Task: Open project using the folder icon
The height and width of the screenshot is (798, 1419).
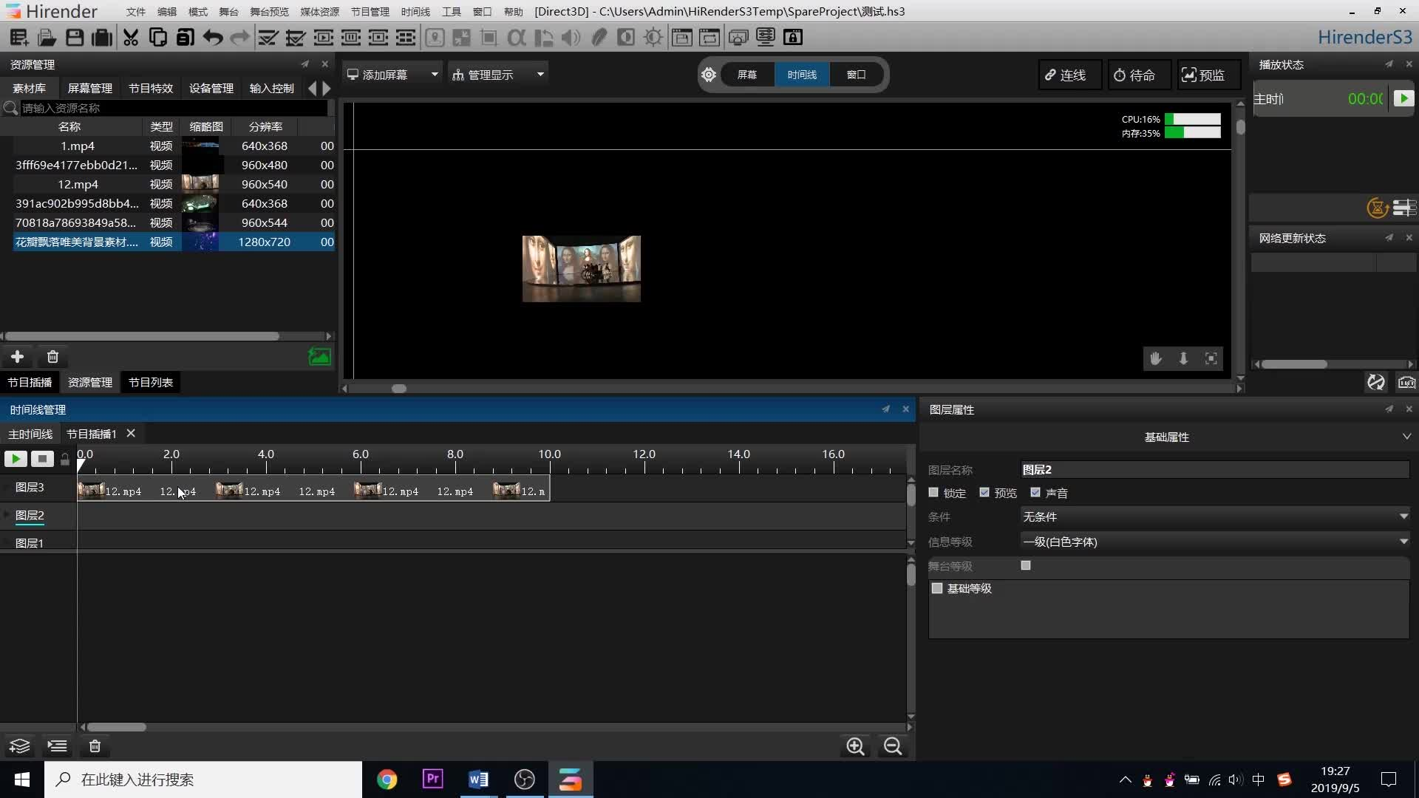Action: pyautogui.click(x=47, y=37)
